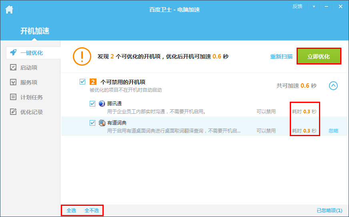This screenshot has width=349, height=217.
Task: Click 耗时 0.3 秒 in the 腾讯通 row
Action: tap(304, 112)
